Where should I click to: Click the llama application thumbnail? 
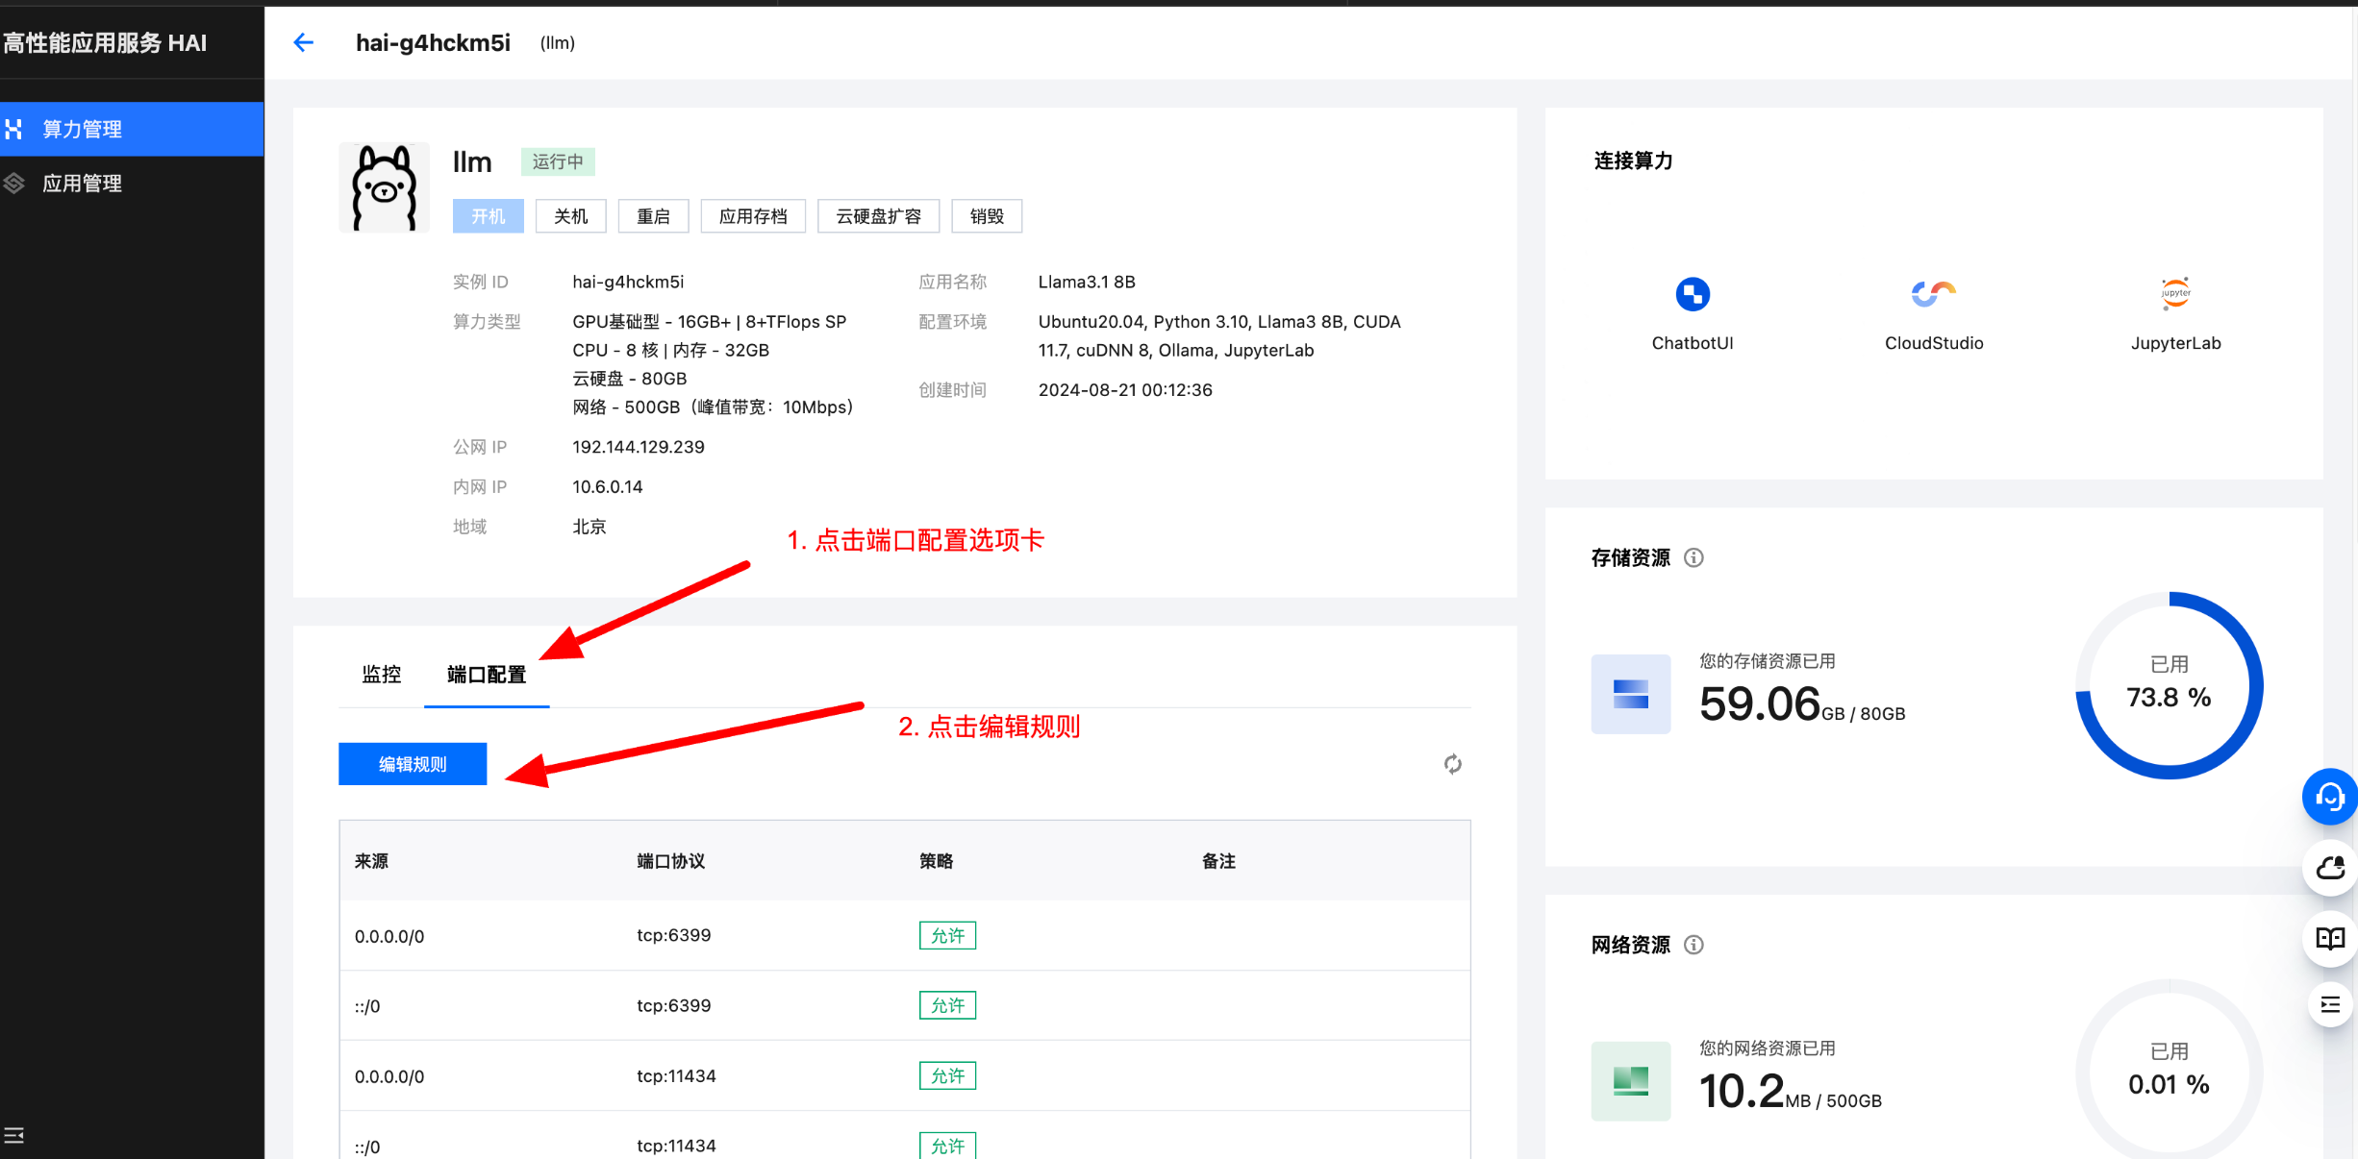[384, 187]
